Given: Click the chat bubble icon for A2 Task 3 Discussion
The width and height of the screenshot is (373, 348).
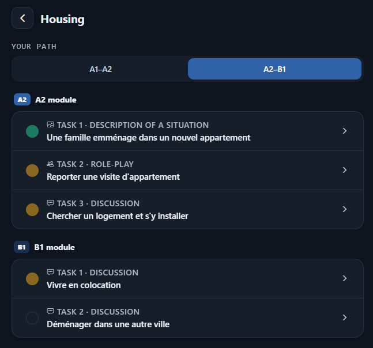Looking at the screenshot, I should pyautogui.click(x=50, y=203).
